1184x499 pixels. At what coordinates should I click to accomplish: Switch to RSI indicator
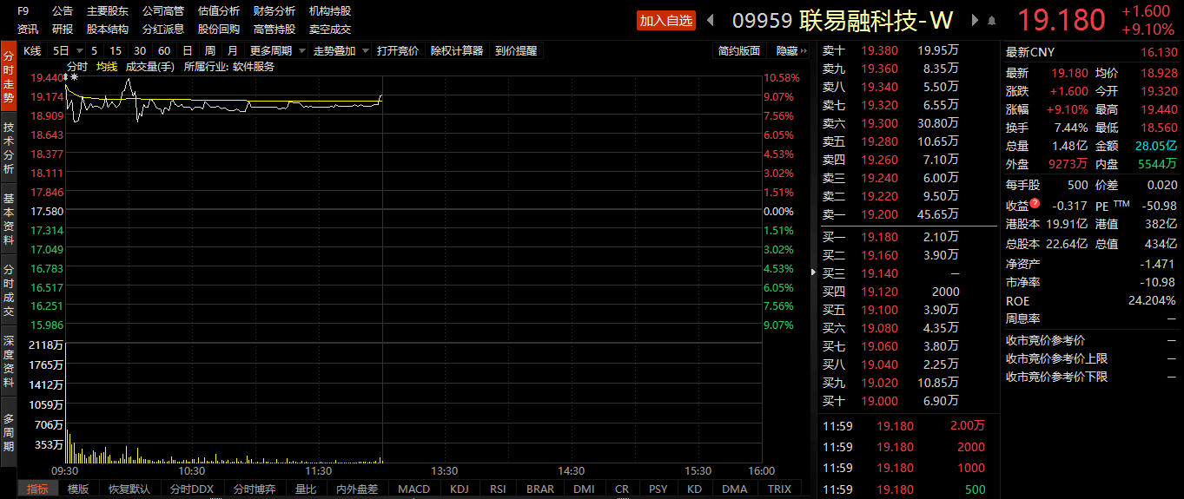pyautogui.click(x=498, y=489)
